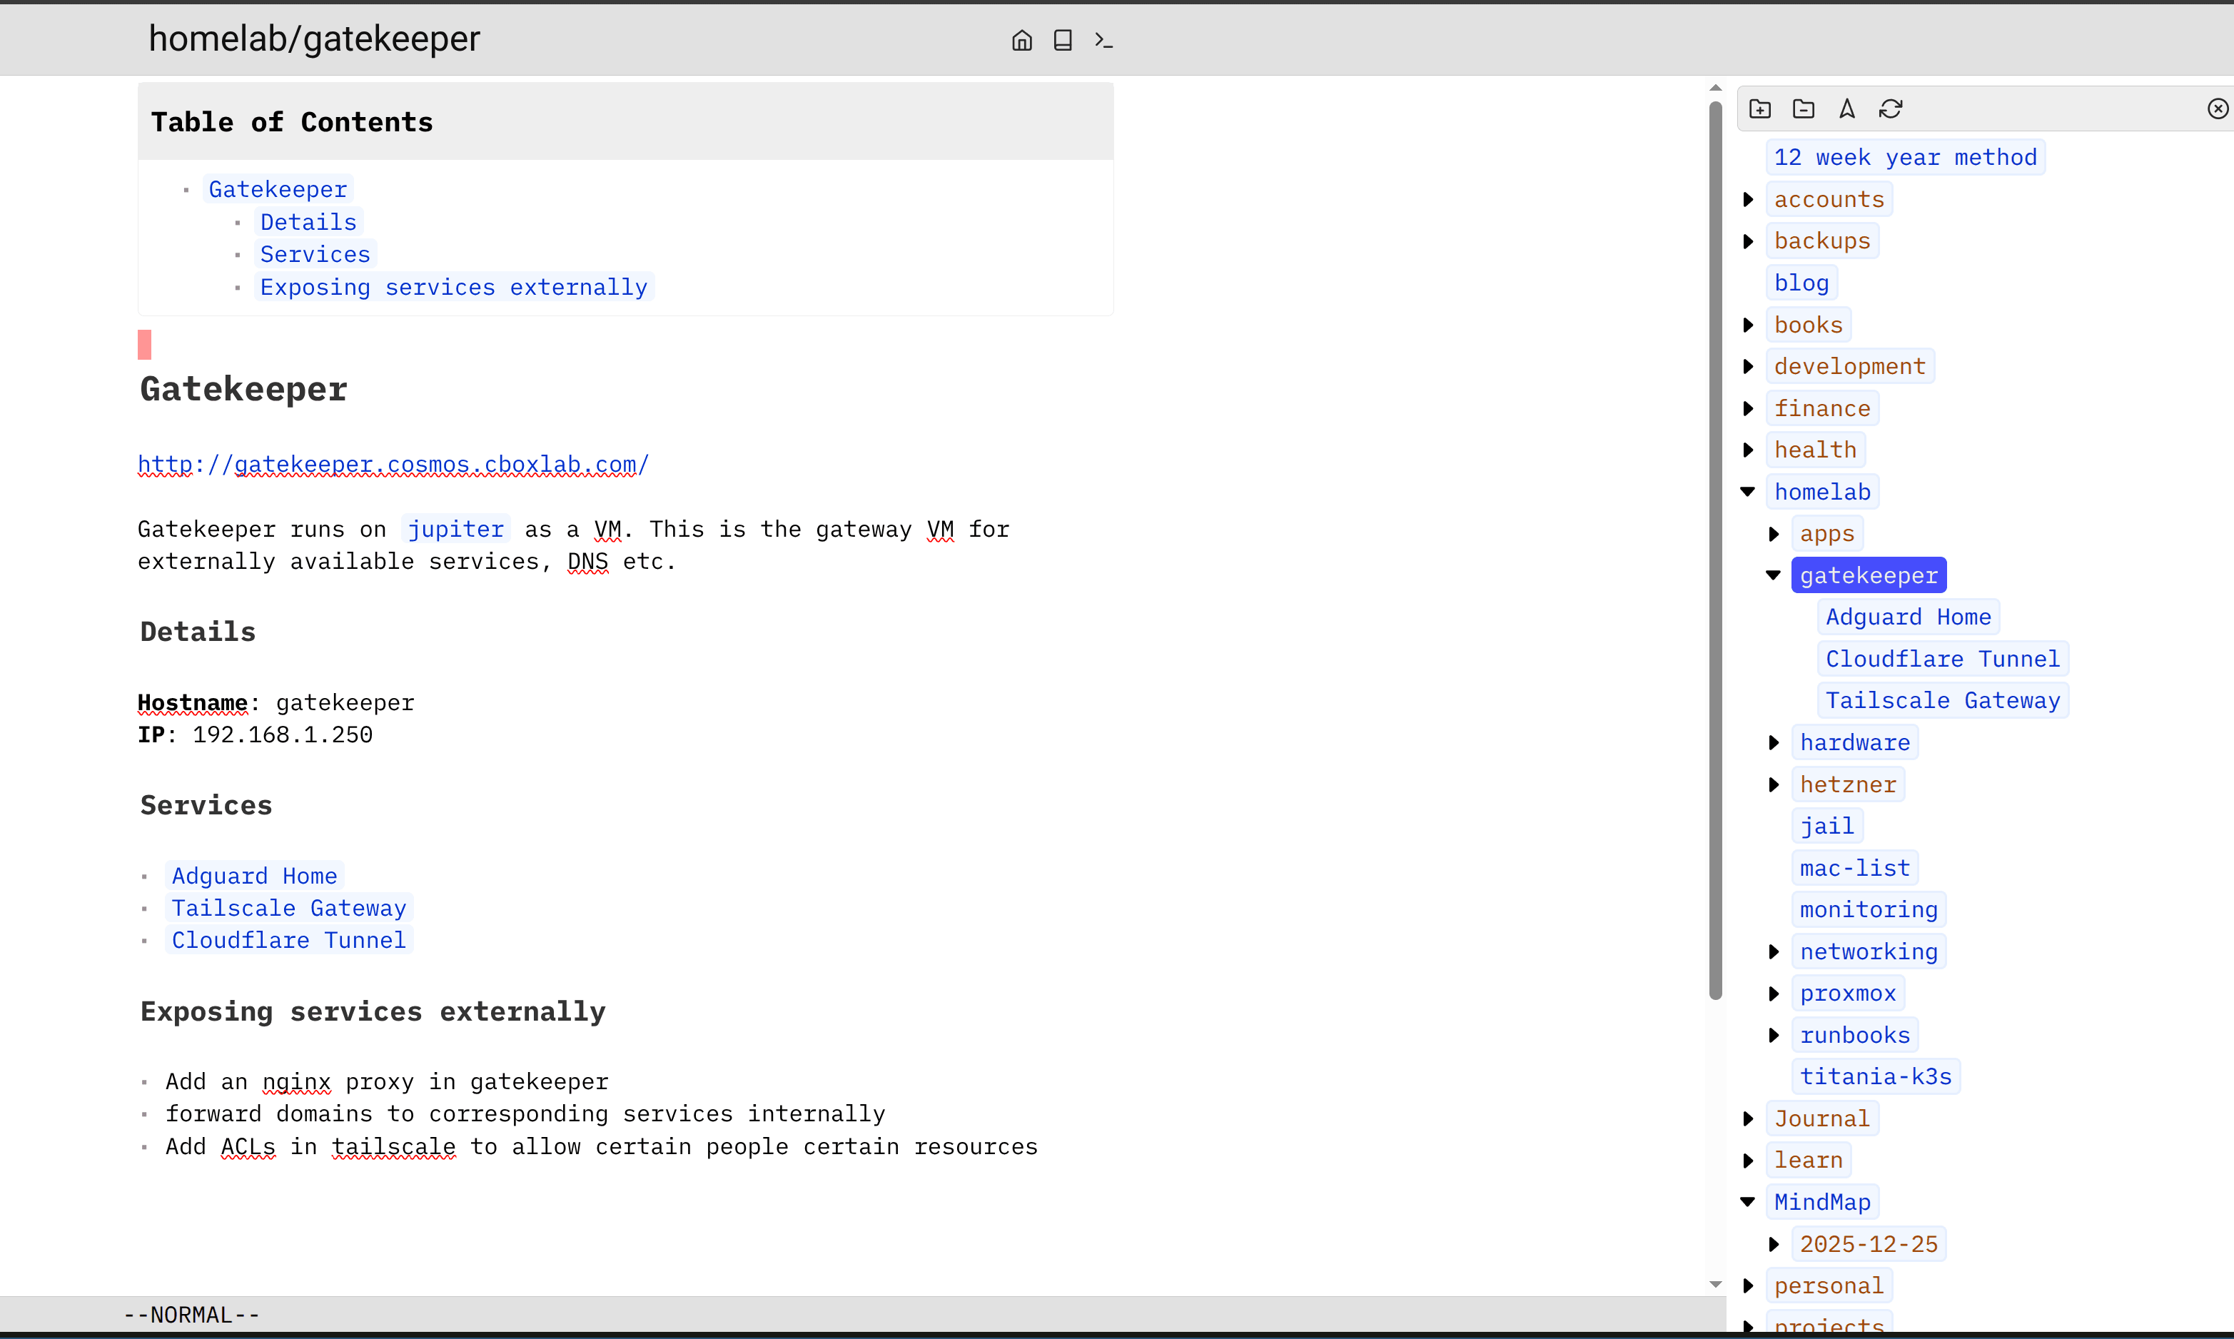This screenshot has width=2234, height=1339.
Task: Open the Adguard Home service link
Action: pyautogui.click(x=254, y=875)
